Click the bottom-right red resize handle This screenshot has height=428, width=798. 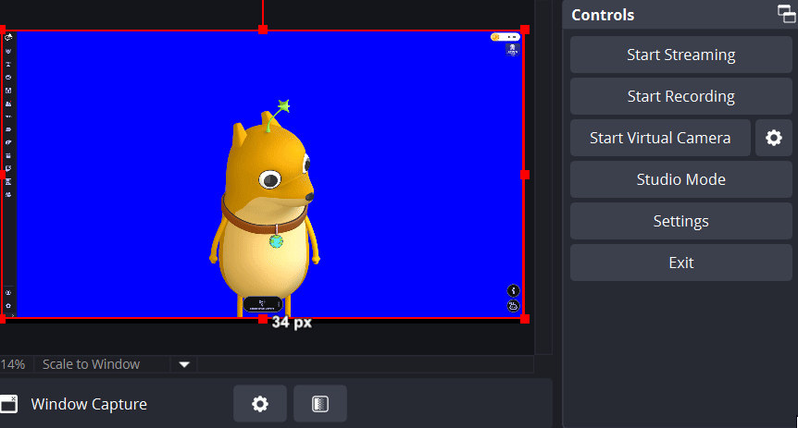coord(525,318)
